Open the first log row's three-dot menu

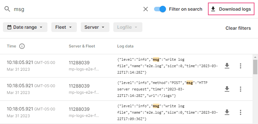tap(240, 66)
